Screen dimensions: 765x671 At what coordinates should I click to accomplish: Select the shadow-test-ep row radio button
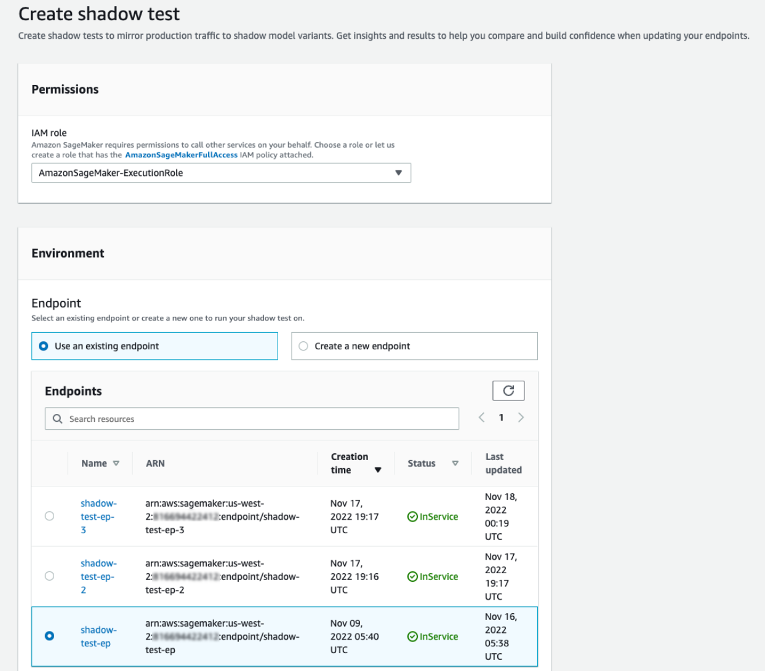click(50, 636)
